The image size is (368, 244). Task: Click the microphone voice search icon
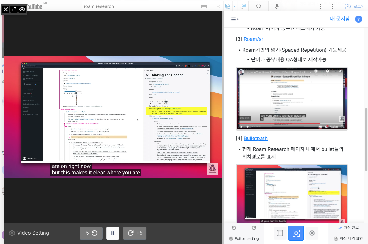click(x=277, y=6)
